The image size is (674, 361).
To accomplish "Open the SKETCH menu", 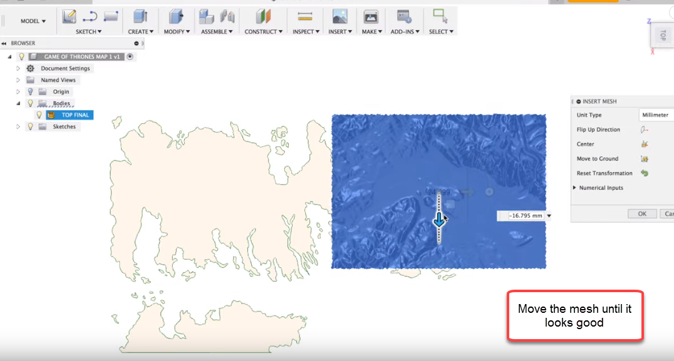I will [88, 32].
